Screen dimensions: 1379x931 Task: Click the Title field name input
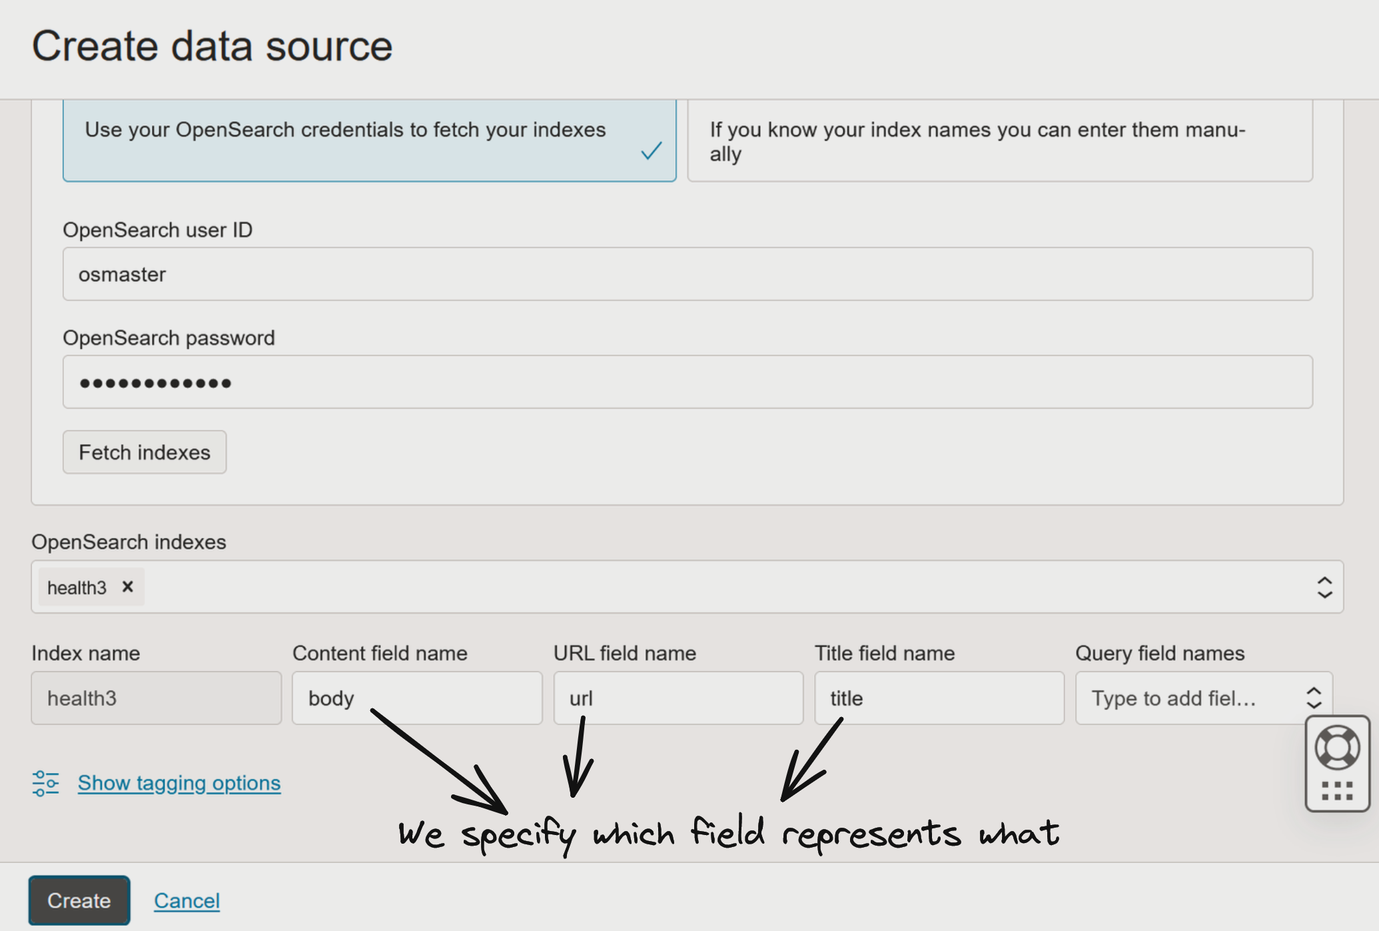[x=939, y=698]
